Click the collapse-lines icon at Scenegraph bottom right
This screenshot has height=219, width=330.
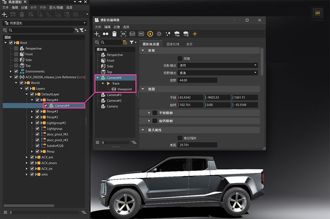click(x=84, y=212)
